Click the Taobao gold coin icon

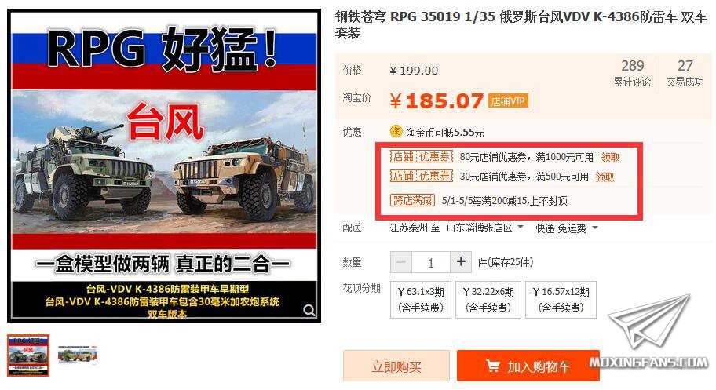coord(396,132)
